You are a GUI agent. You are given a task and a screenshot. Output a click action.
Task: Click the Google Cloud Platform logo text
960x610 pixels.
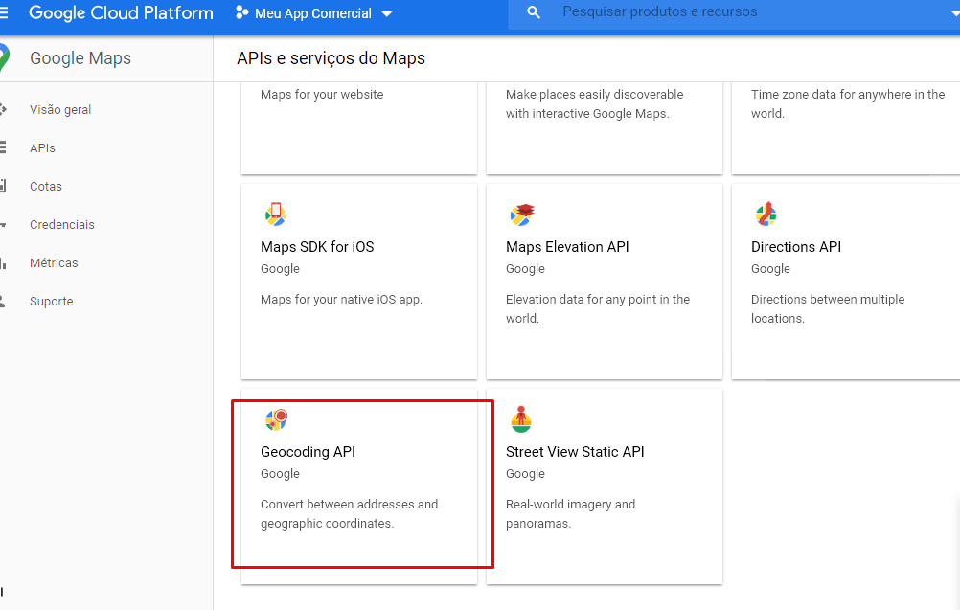point(121,12)
